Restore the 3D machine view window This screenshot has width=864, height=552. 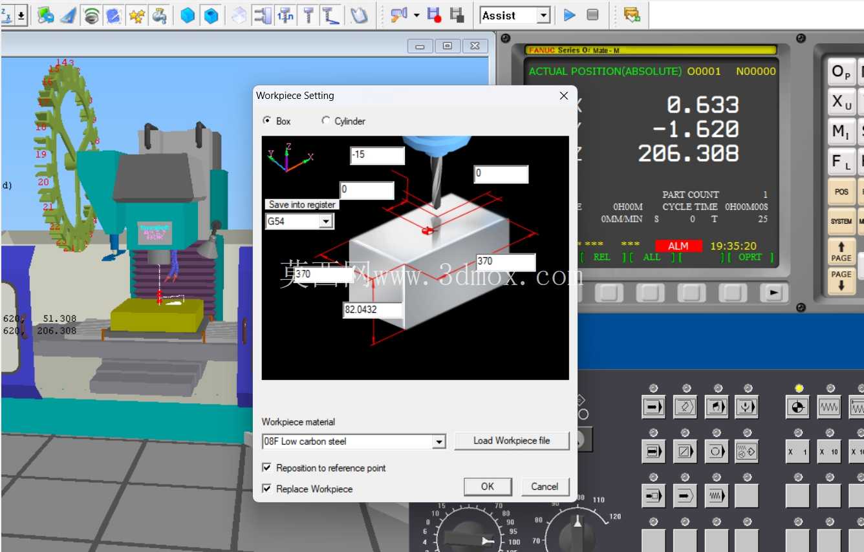448,46
